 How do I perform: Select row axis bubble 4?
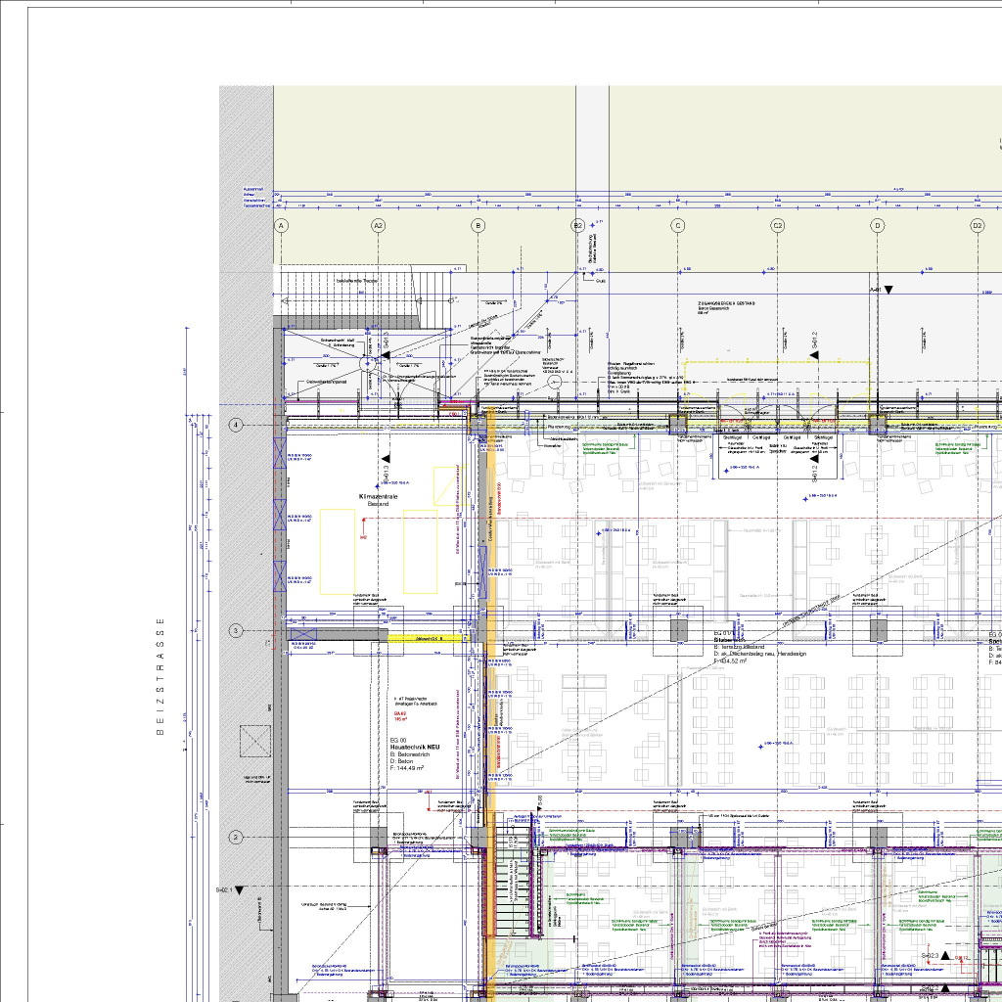(235, 425)
